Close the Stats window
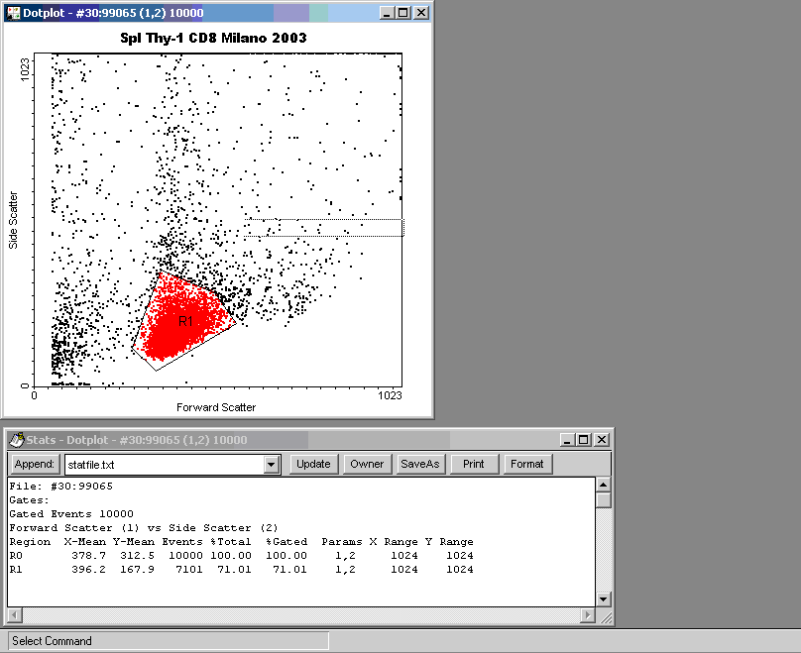 pyautogui.click(x=601, y=440)
